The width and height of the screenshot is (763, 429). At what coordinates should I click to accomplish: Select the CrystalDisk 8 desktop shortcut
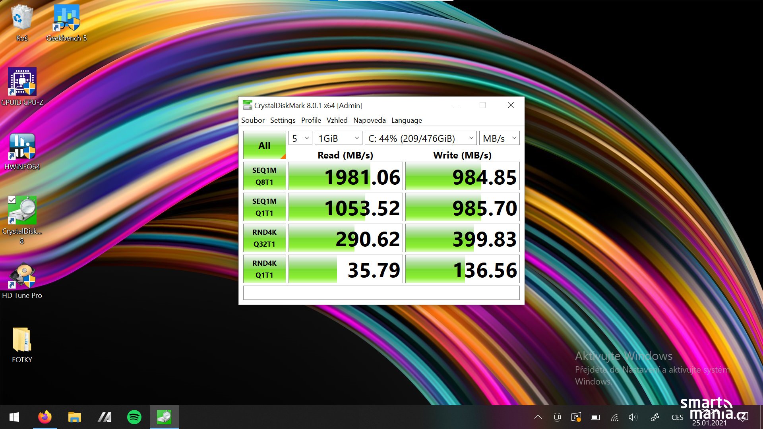tap(22, 220)
